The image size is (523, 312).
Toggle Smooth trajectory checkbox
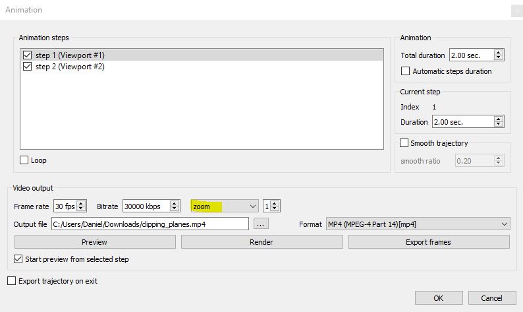(x=404, y=143)
